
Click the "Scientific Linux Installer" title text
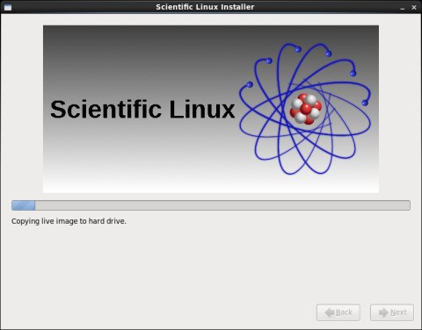tap(205, 7)
